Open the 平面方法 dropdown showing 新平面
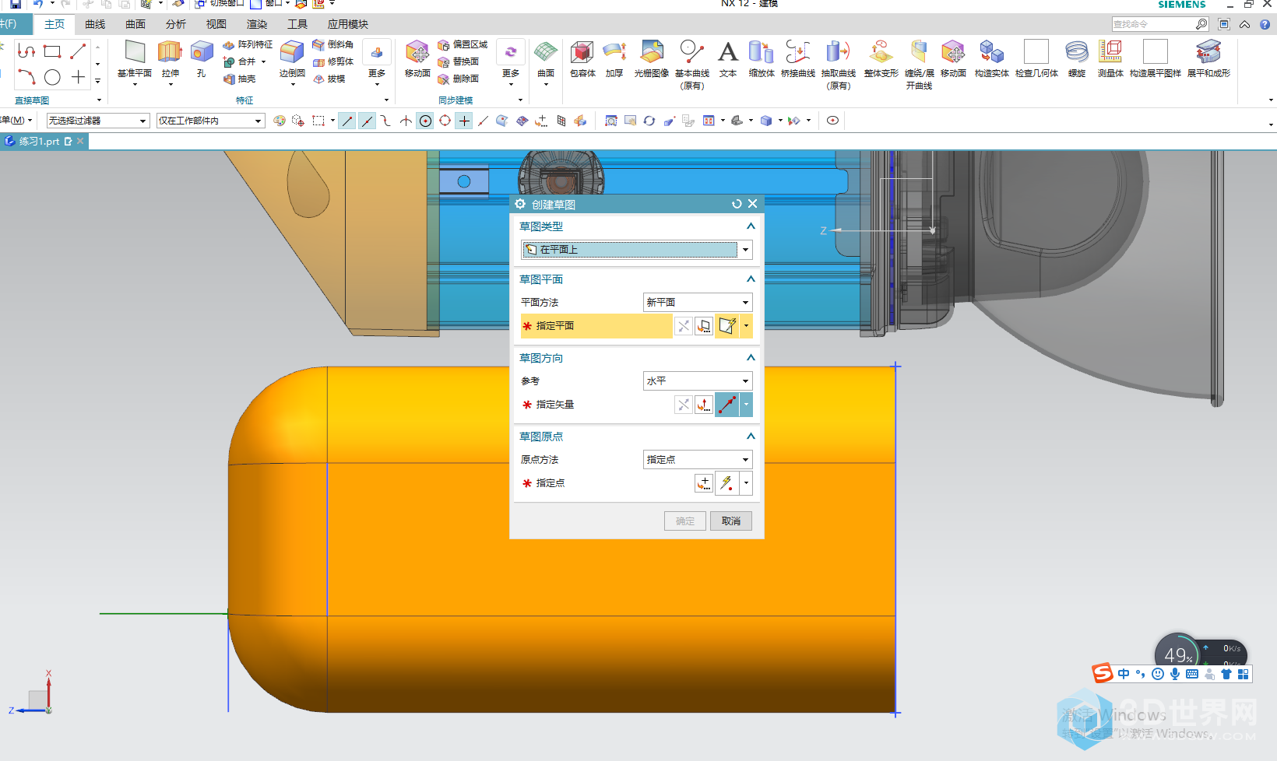This screenshot has height=761, width=1277. coord(698,303)
